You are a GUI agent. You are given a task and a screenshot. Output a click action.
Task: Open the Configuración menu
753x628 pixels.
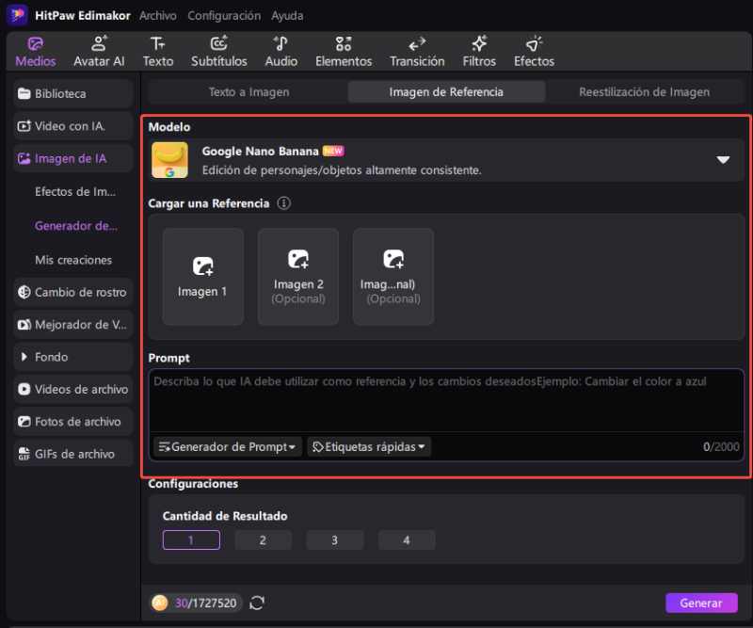[224, 16]
